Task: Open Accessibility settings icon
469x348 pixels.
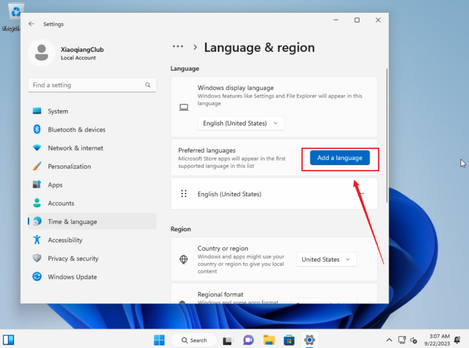Action: pyautogui.click(x=37, y=240)
